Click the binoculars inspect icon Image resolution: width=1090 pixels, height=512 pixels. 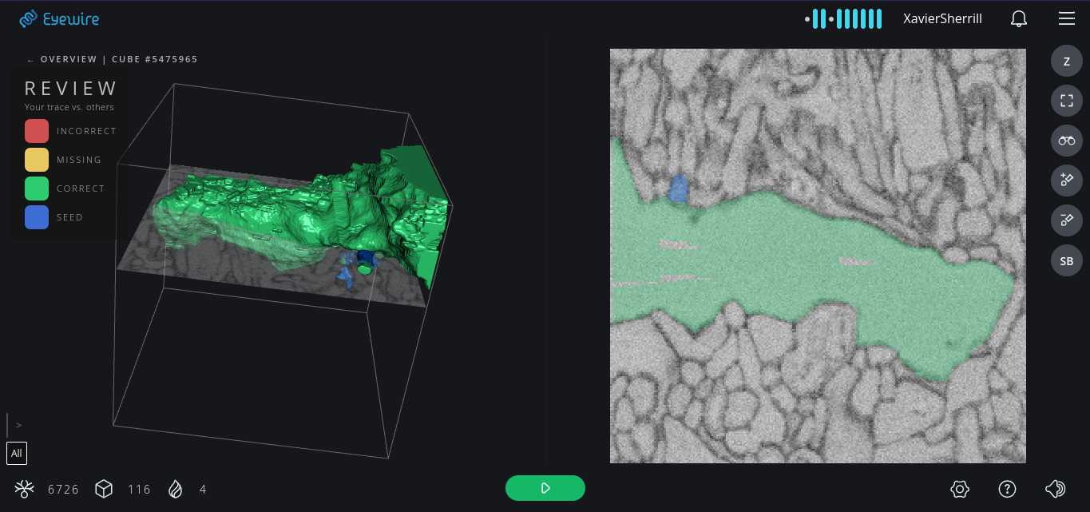coord(1066,141)
